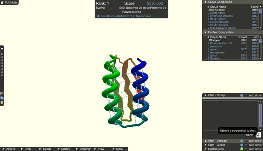
Task: Collapse the Evolver Competition panel
Action: [x=205, y=32]
